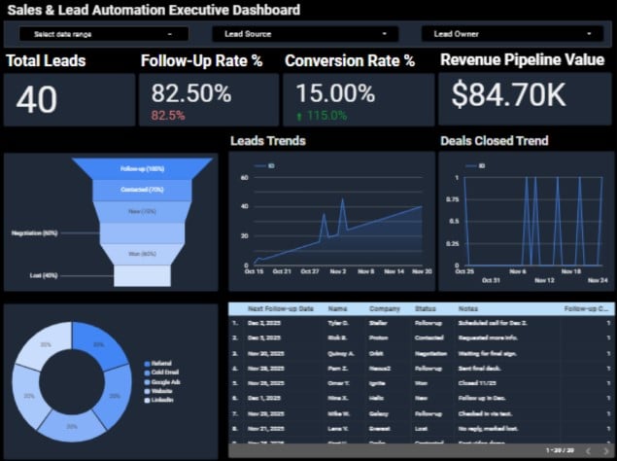This screenshot has height=461, width=617.
Task: Click the ID legend in Deals Closed chart
Action: pos(475,166)
